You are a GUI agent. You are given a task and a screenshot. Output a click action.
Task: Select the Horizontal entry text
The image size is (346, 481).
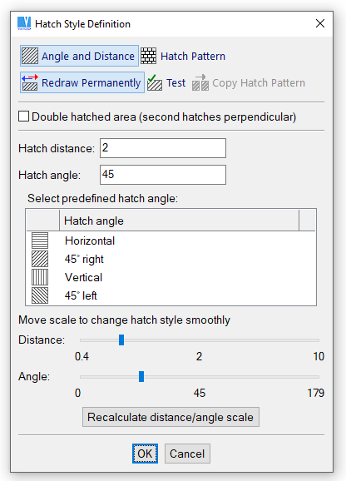(x=90, y=240)
